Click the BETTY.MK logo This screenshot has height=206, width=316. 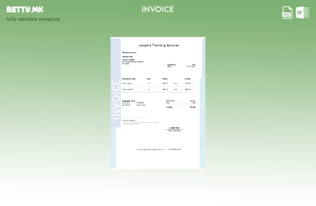click(x=25, y=9)
